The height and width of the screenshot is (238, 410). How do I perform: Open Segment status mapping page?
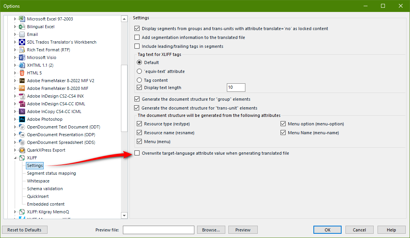(x=51, y=173)
